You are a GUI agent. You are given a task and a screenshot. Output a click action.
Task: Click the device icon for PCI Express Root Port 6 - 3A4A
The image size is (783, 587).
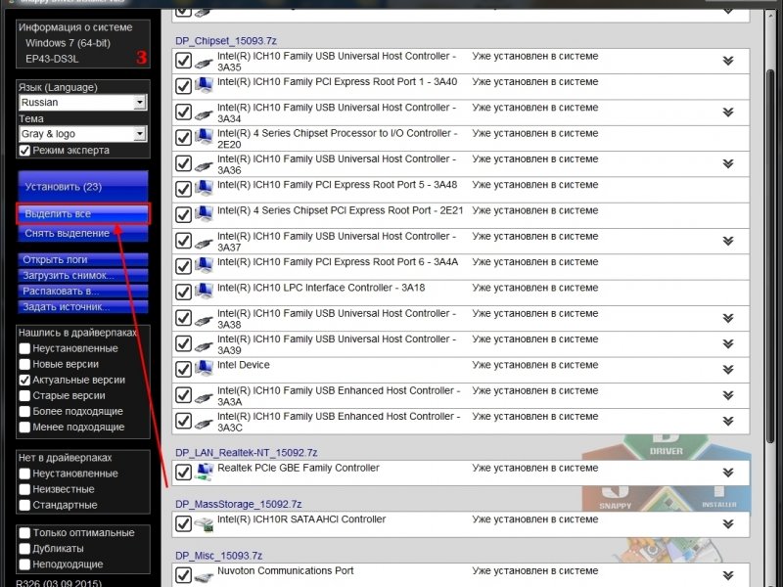pyautogui.click(x=204, y=265)
